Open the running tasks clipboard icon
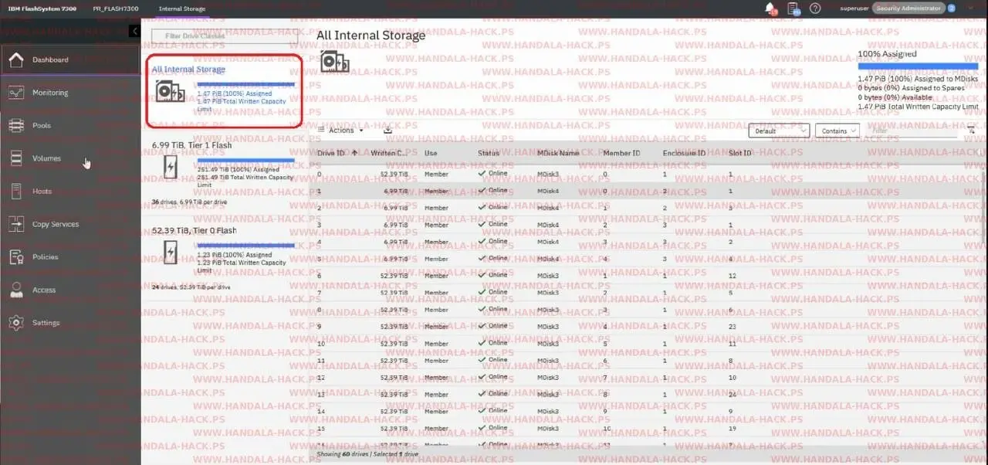 click(x=793, y=8)
